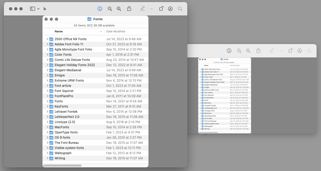Expand Font Squirrel chevron in large list

pos(47,91)
